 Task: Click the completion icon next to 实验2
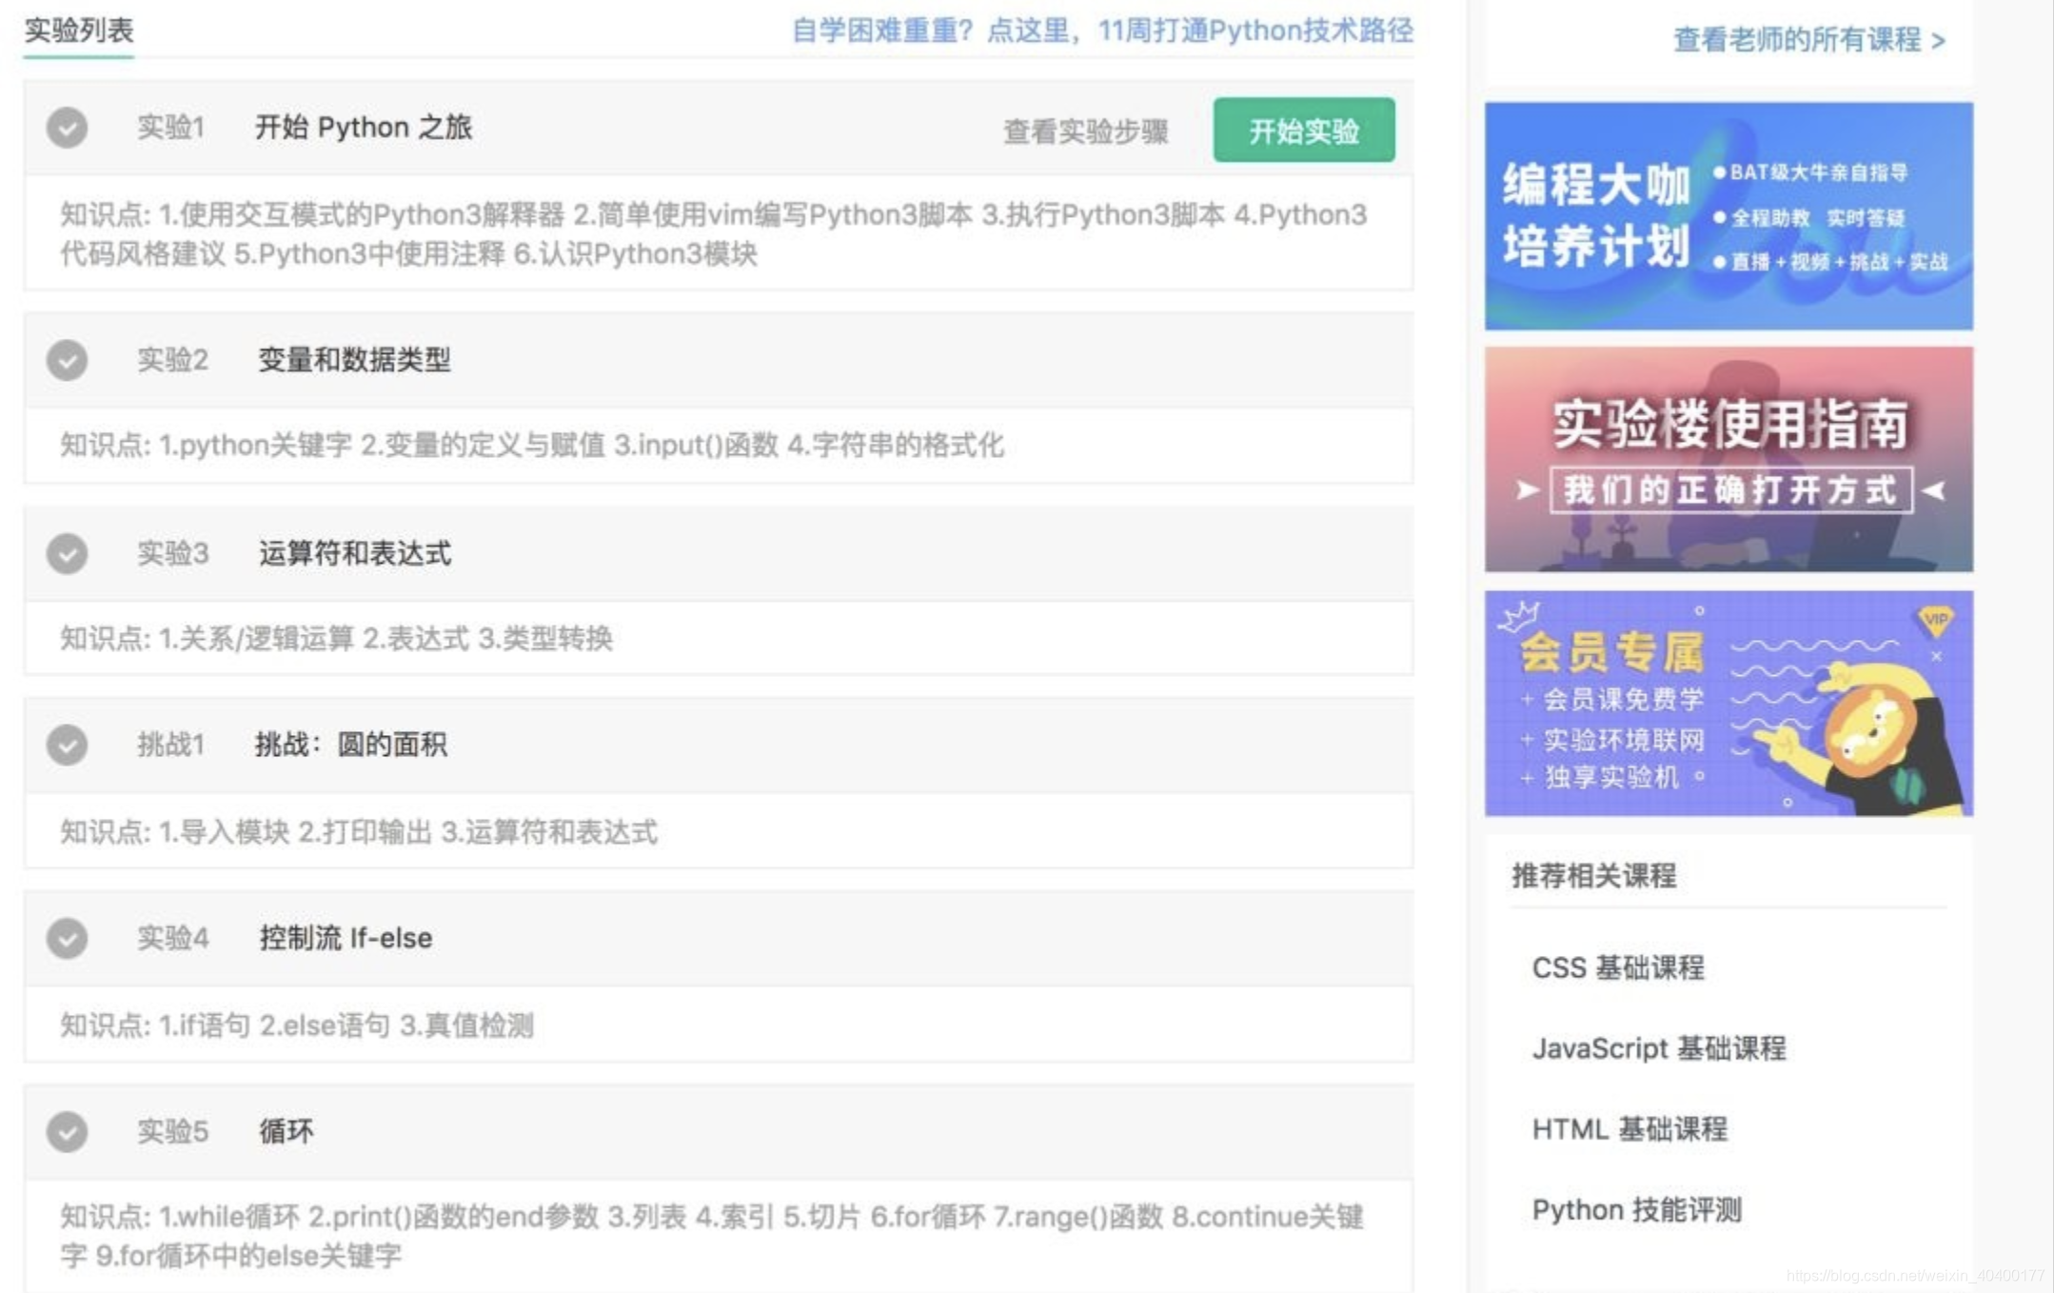coord(67,360)
